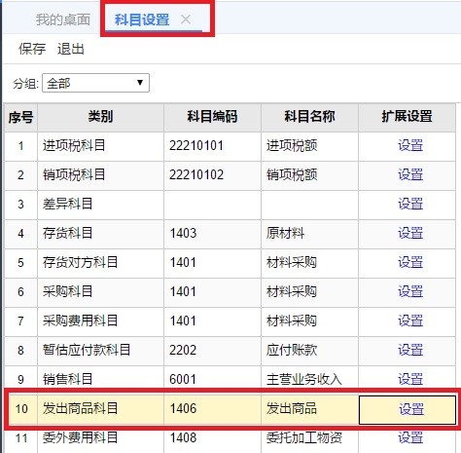This screenshot has height=453, width=461.
Task: Click the 科目编码 column header
Action: [212, 117]
